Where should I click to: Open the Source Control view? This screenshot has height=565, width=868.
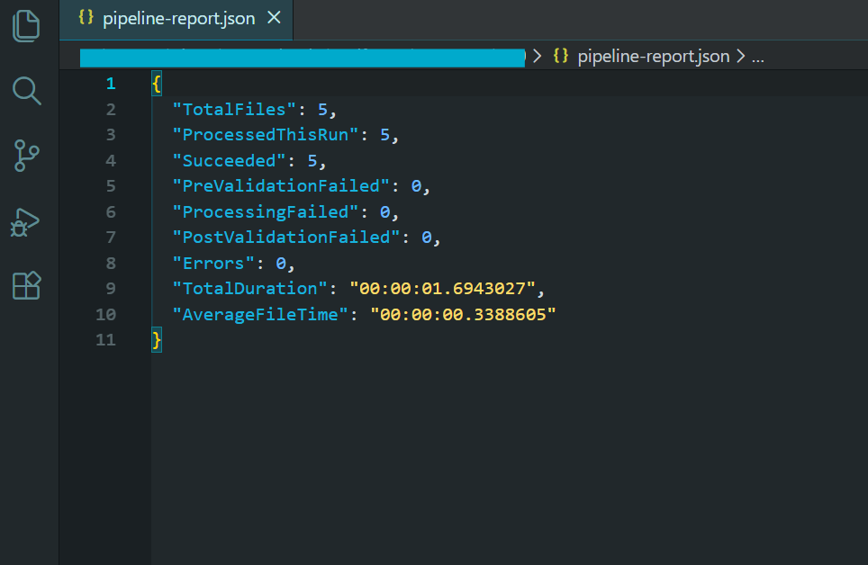point(26,155)
